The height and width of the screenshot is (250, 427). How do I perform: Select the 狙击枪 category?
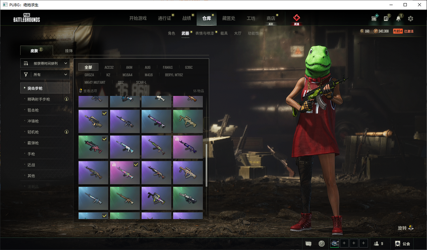(45, 110)
